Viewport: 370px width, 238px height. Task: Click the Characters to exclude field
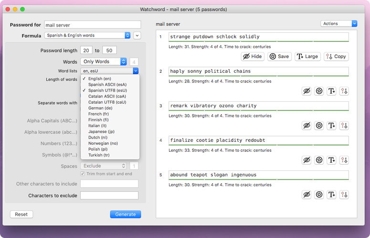coord(109,196)
